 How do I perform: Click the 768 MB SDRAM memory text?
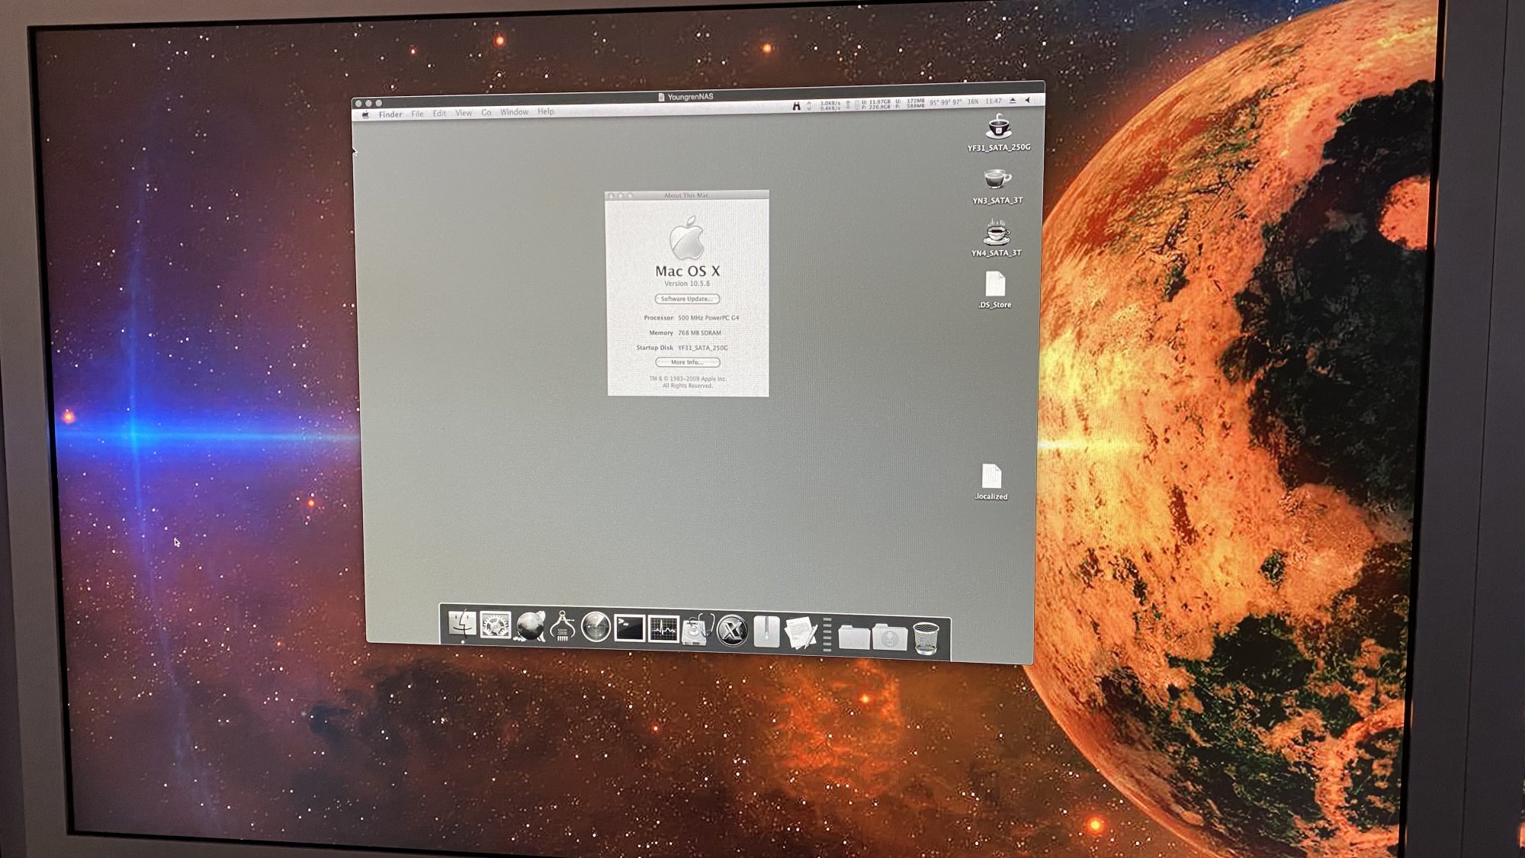pos(699,333)
